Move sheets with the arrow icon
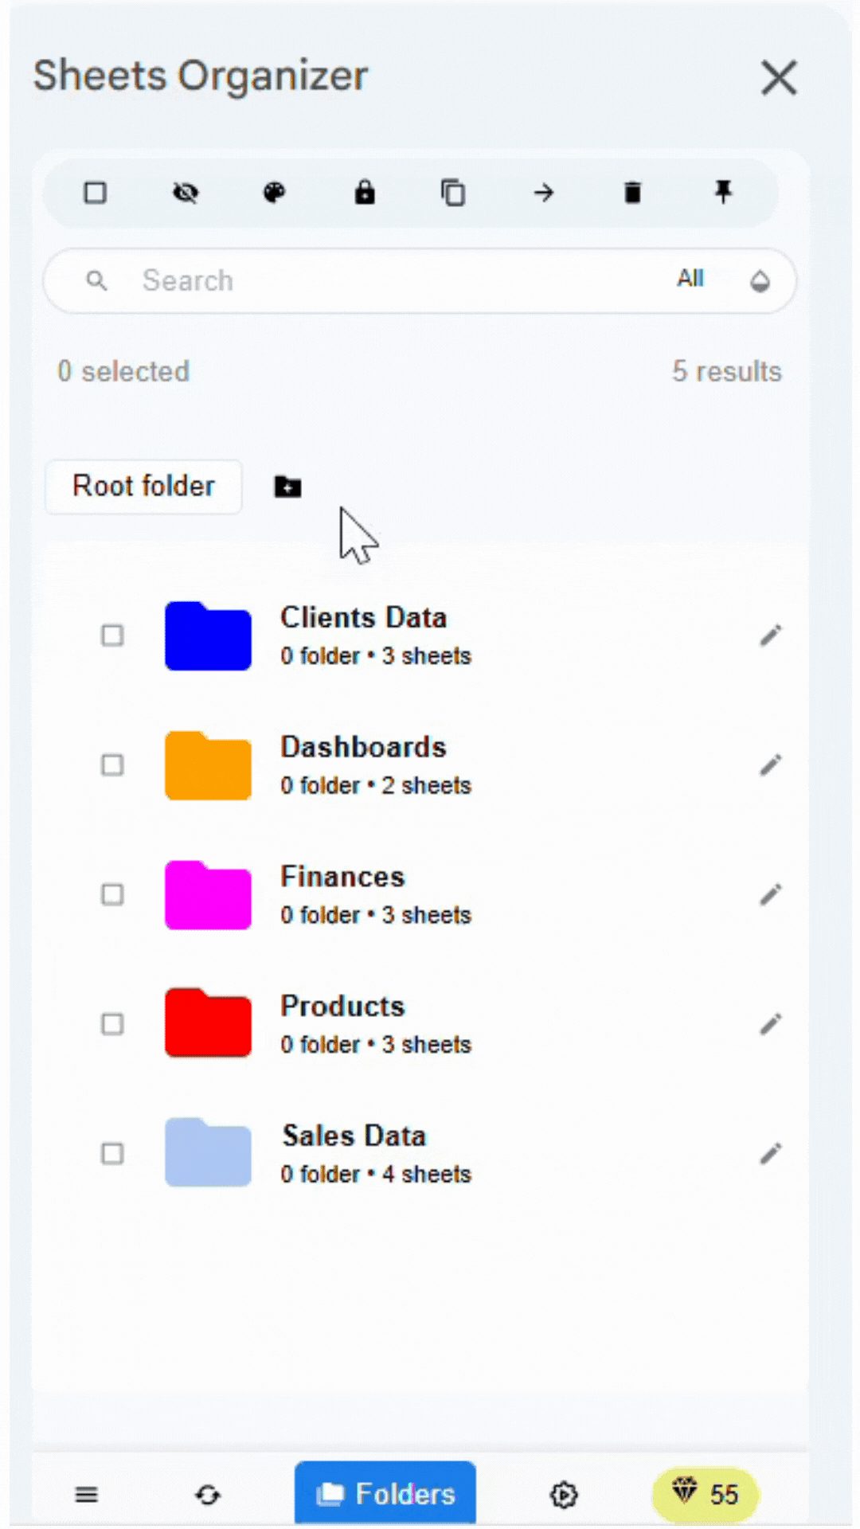 [x=543, y=193]
